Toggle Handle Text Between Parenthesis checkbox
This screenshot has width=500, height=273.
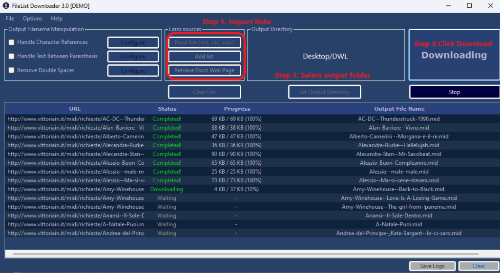(x=12, y=56)
